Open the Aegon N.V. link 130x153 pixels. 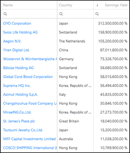[12, 41]
